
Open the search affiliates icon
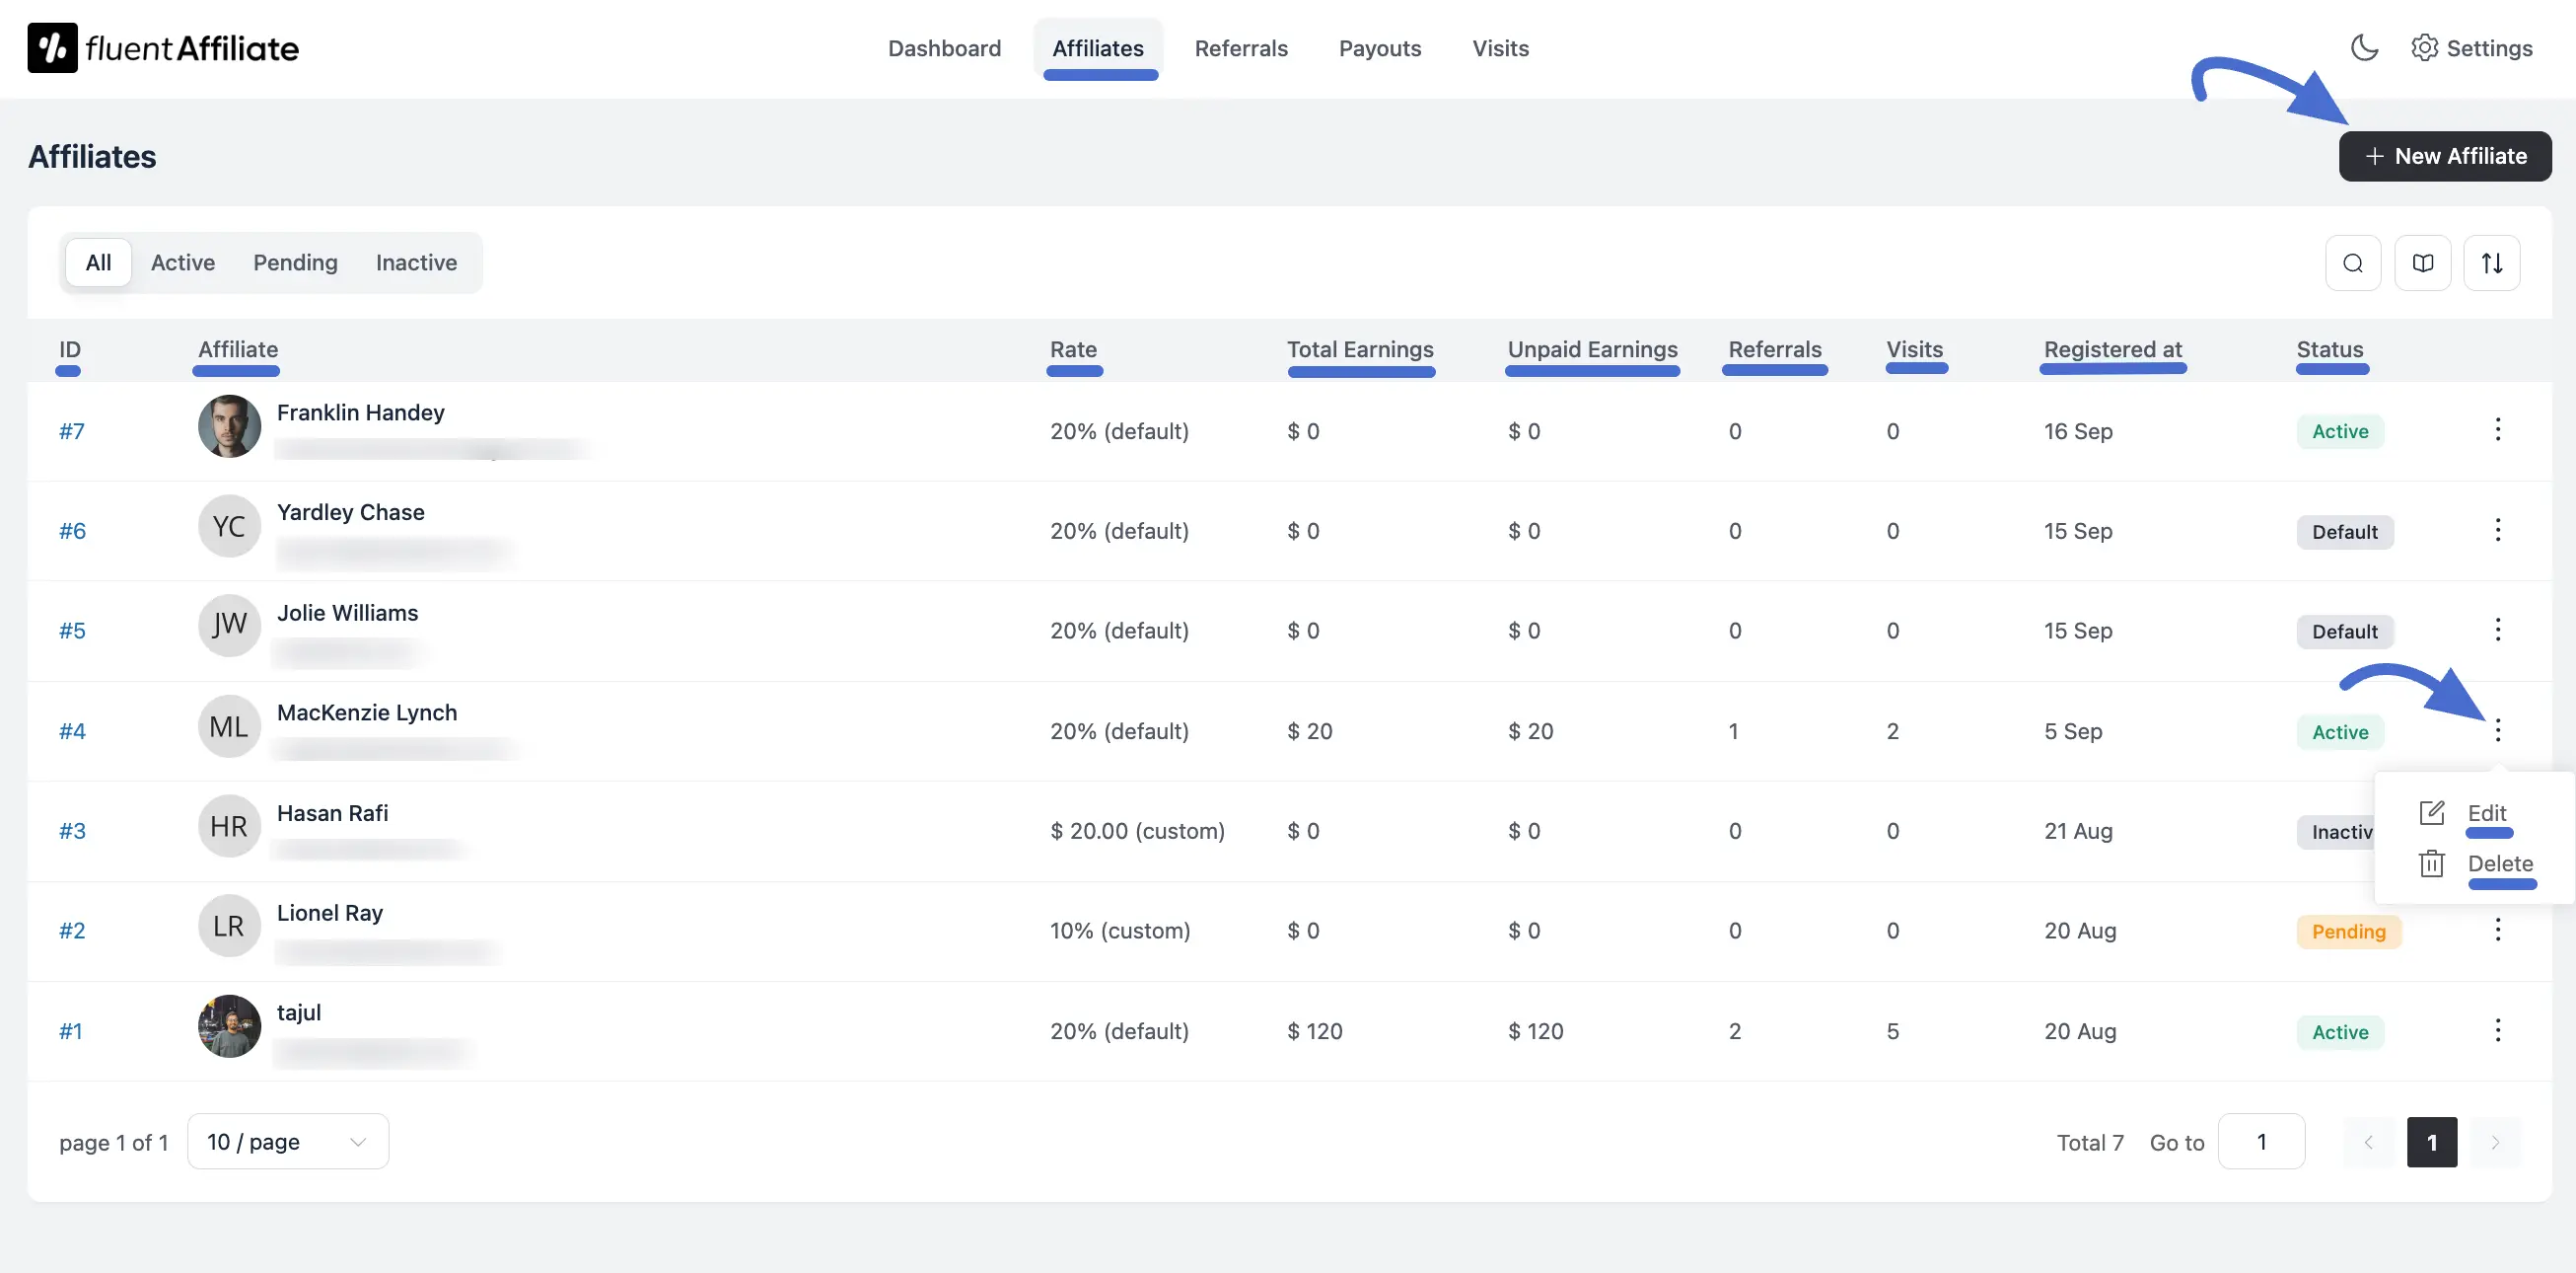[x=2354, y=262]
